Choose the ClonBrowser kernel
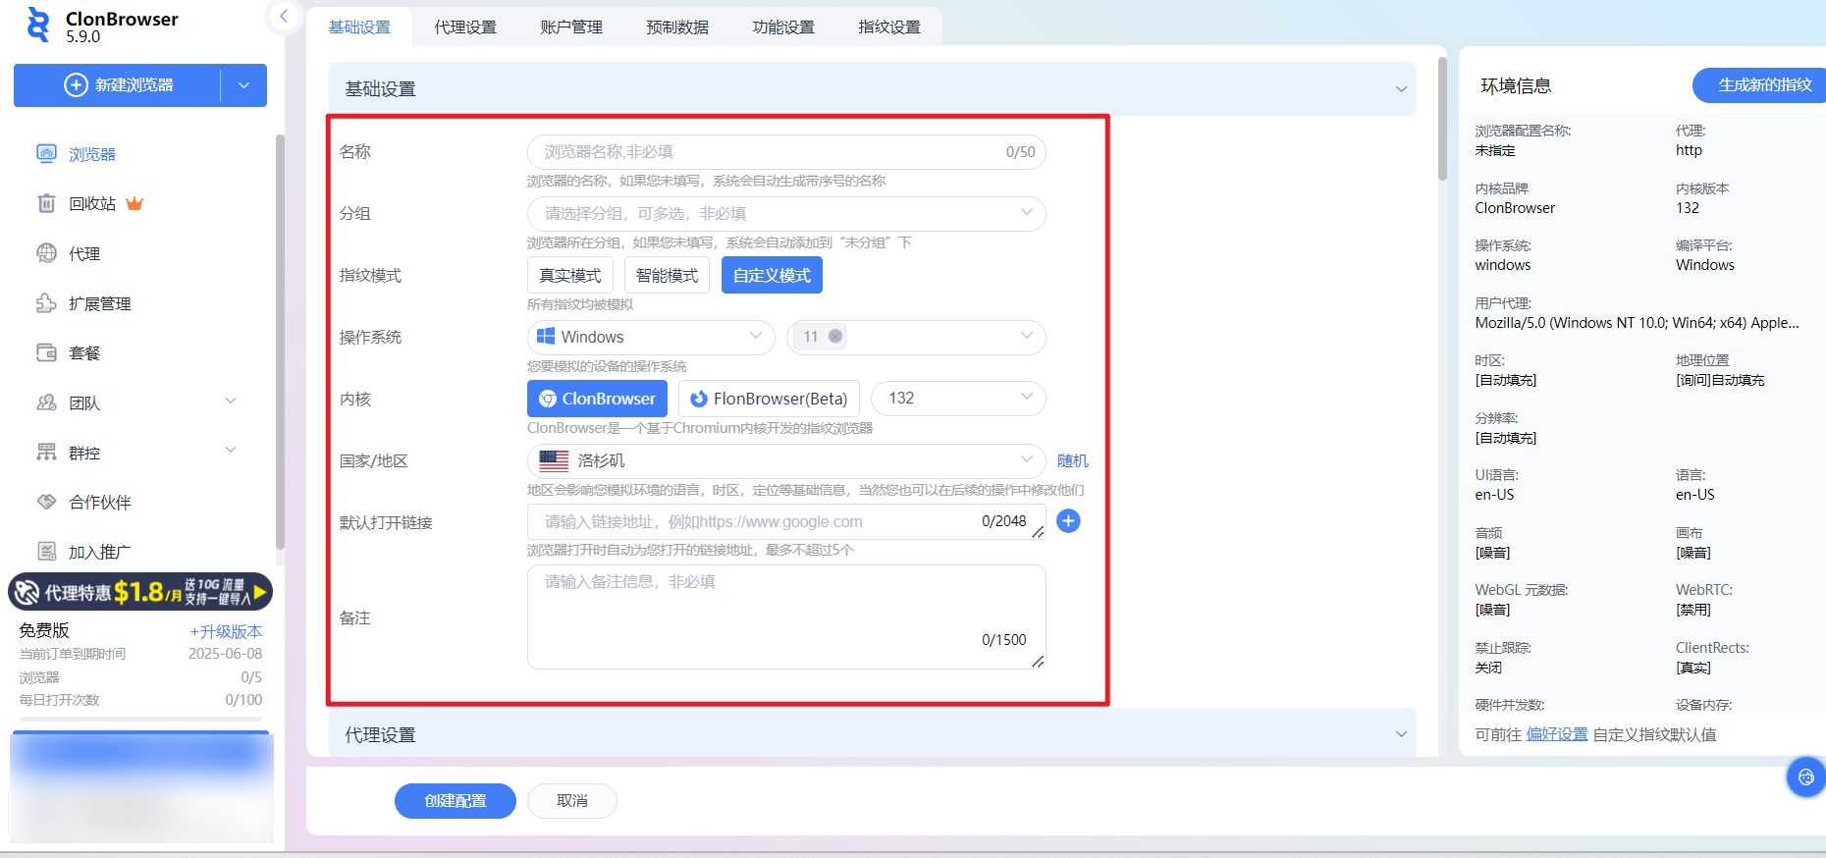 click(x=597, y=399)
